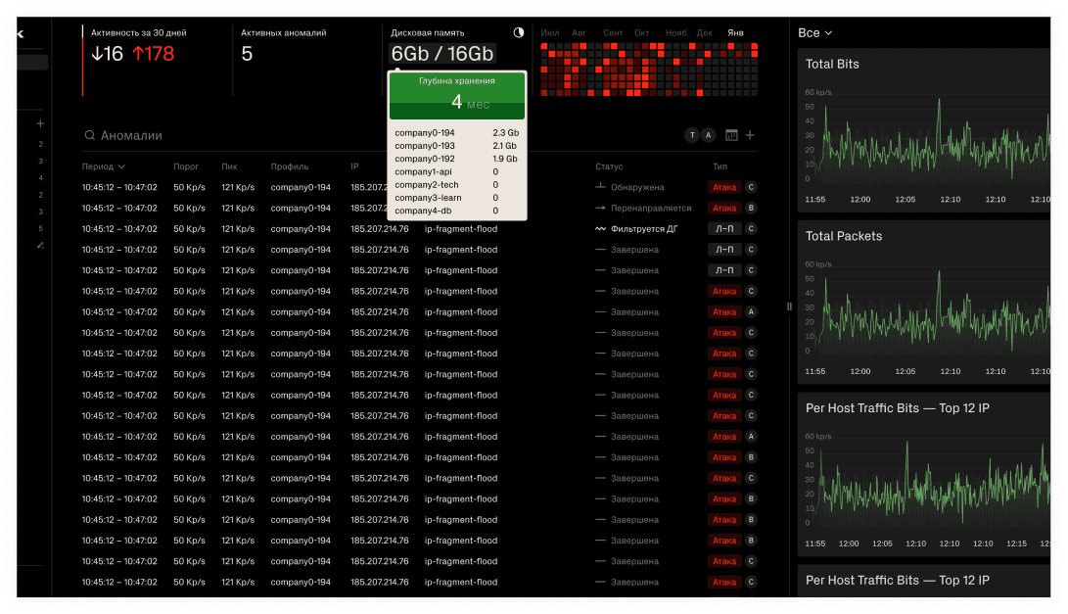Click the table layout icon above the anomaly list
Viewport: 1068px width, 614px height.
(x=731, y=134)
